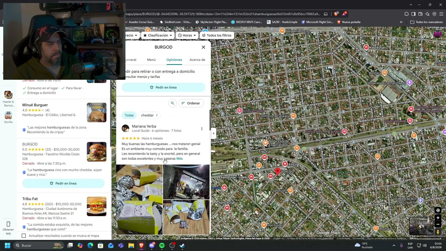Open the Ordenar sort options for reviews

pos(191,103)
